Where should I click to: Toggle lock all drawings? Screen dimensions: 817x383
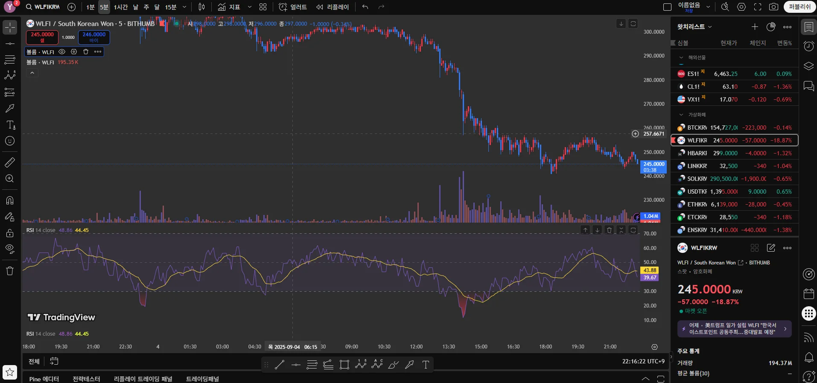click(x=10, y=233)
